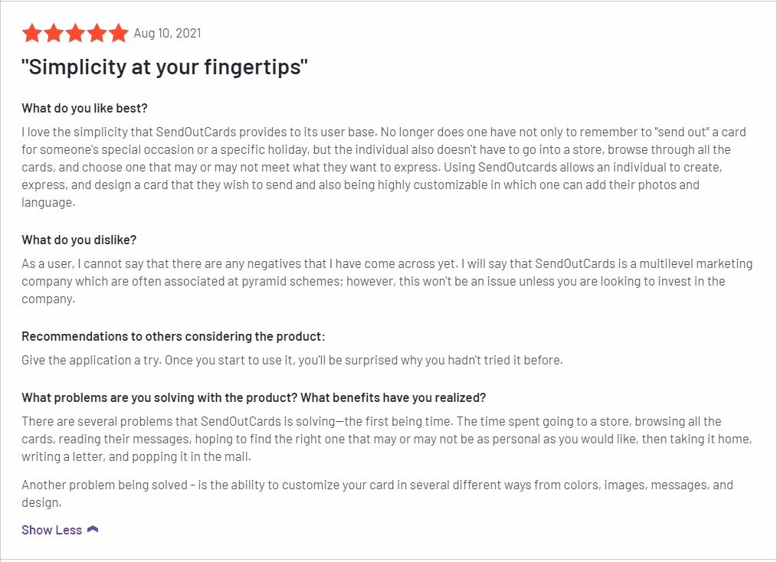777x562 pixels.
Task: Click the word "design." above Show Less
Action: tap(41, 502)
